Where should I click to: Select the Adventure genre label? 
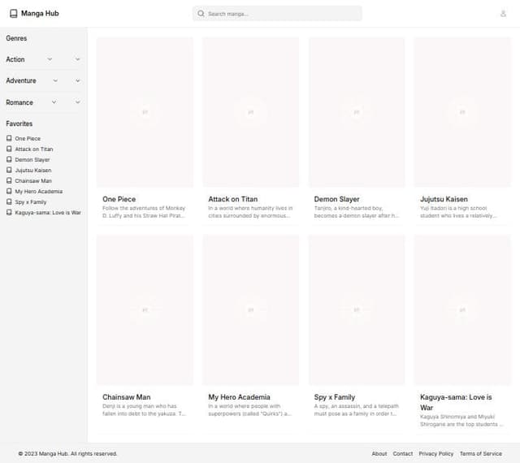pos(21,80)
